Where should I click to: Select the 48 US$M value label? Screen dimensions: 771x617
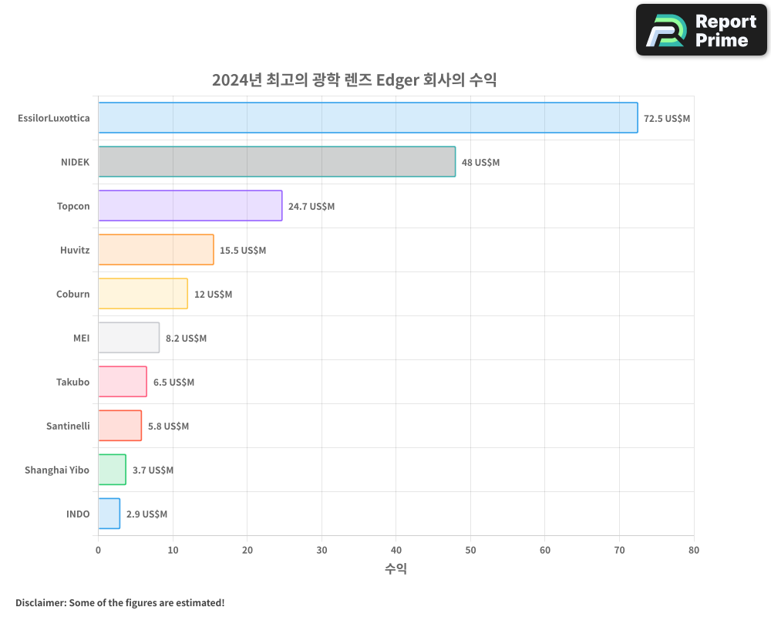[x=480, y=162]
